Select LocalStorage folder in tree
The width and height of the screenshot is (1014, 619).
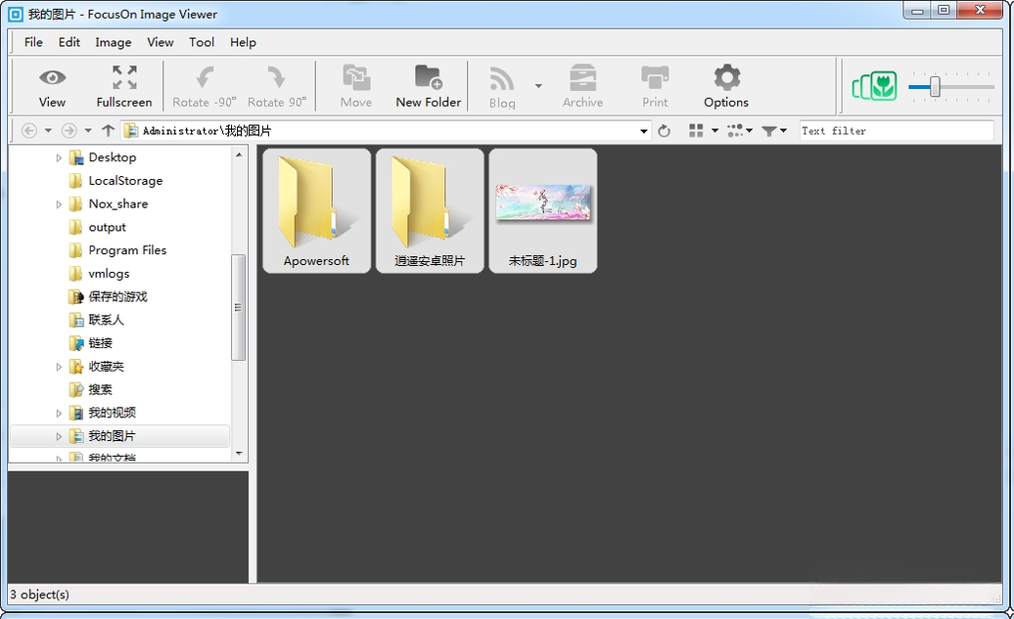point(125,180)
